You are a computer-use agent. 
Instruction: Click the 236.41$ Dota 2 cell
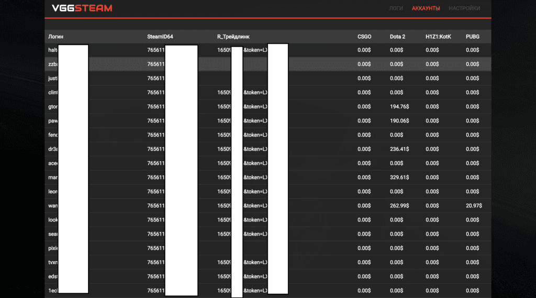(399, 149)
